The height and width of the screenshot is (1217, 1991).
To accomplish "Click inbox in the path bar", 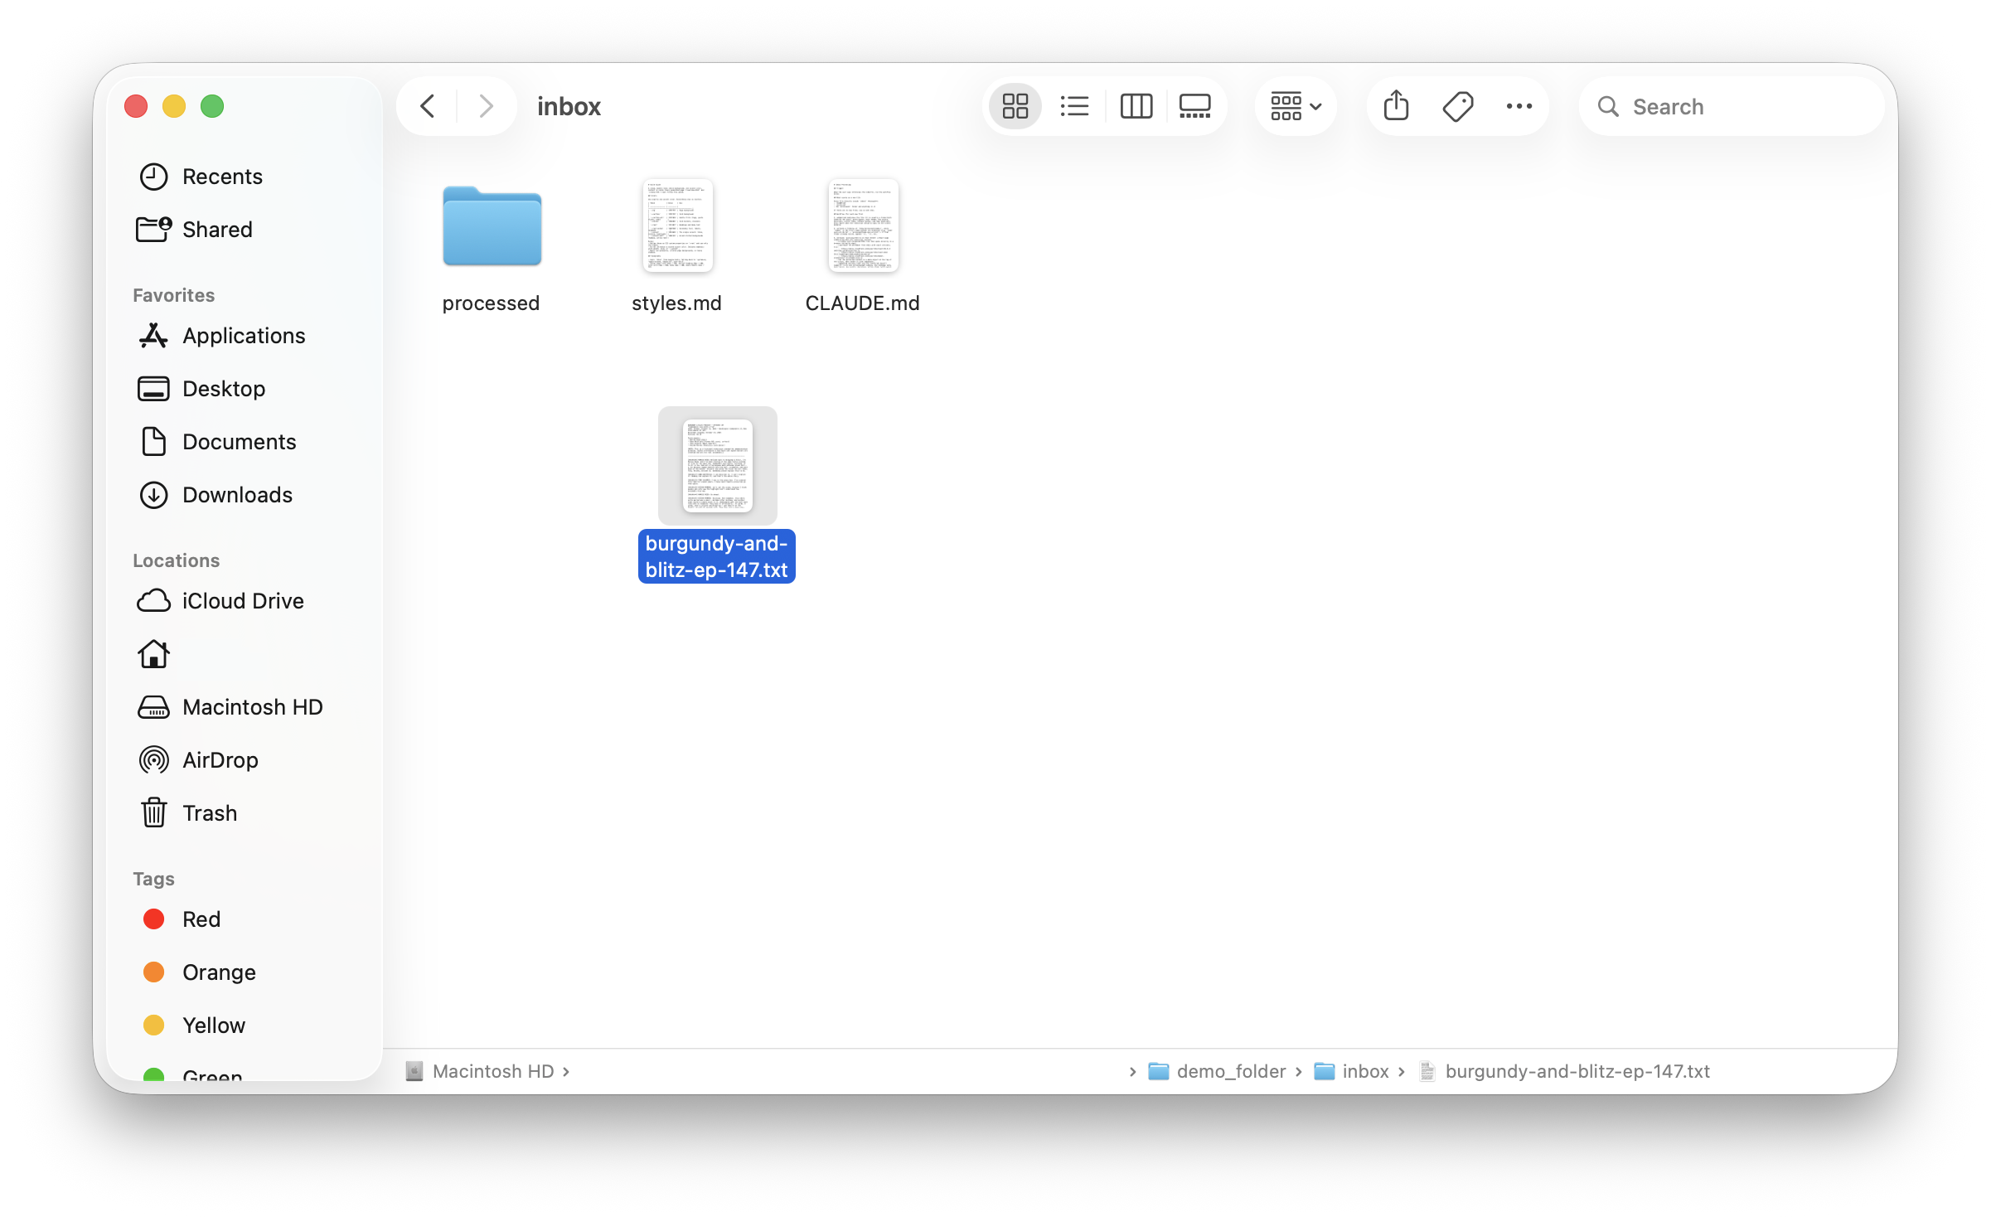I will tap(1352, 1071).
